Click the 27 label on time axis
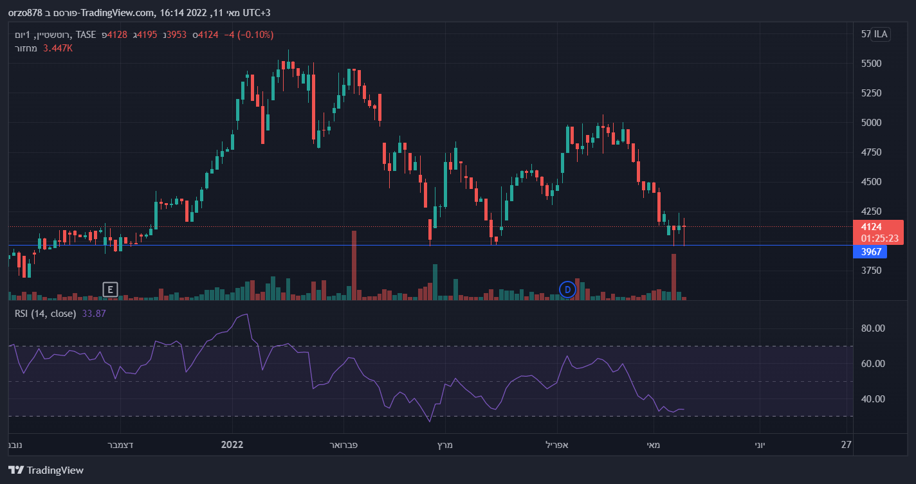Image resolution: width=916 pixels, height=484 pixels. pyautogui.click(x=846, y=445)
